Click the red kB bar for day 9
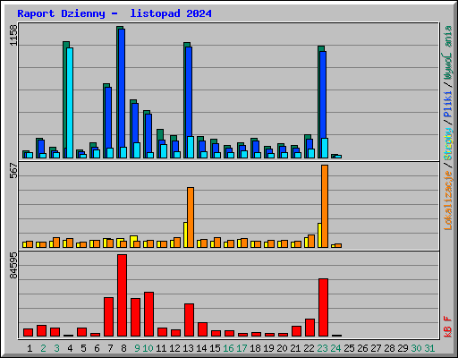Screen dimensions: 458x358 pyautogui.click(x=135, y=318)
